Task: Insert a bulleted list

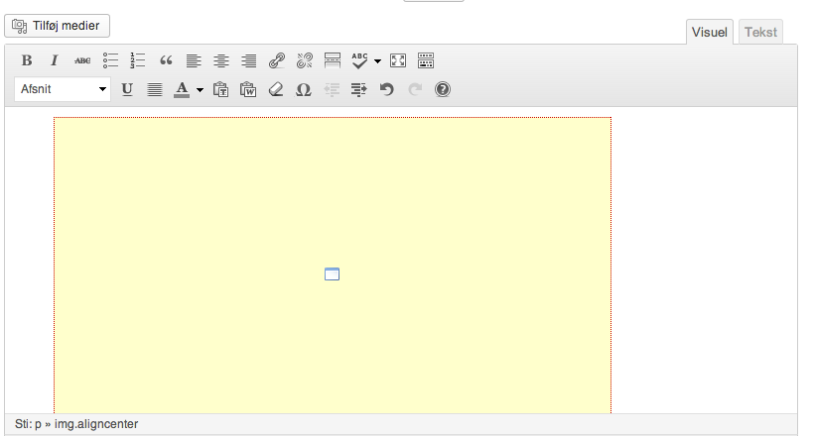Action: click(110, 60)
